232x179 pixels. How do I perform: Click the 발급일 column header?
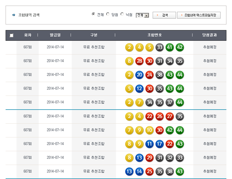(x=55, y=35)
